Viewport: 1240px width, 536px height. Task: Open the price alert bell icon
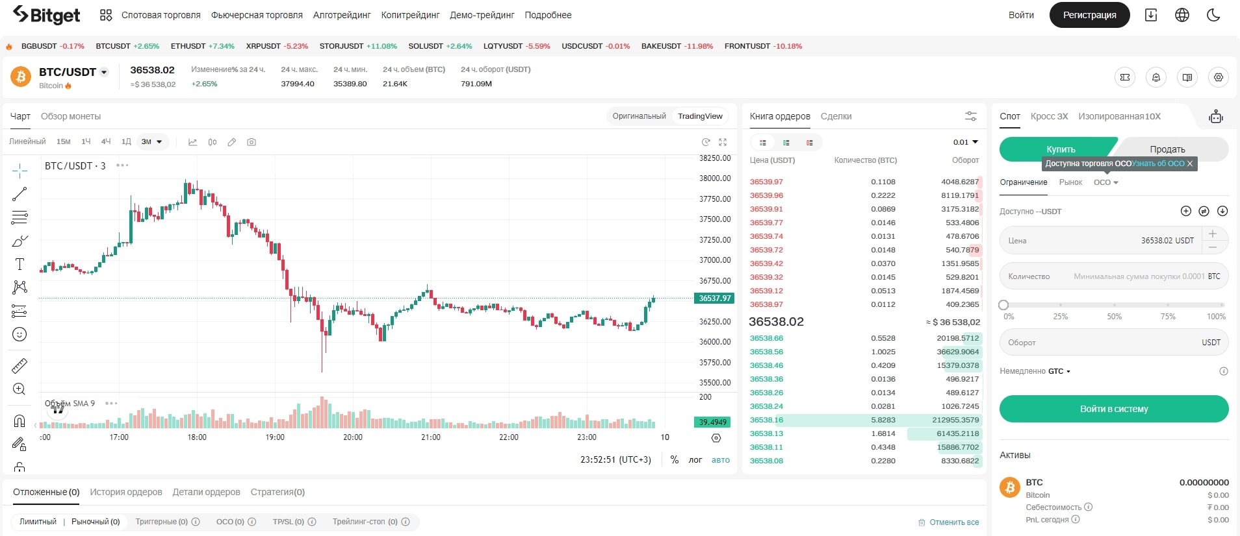pyautogui.click(x=1156, y=77)
